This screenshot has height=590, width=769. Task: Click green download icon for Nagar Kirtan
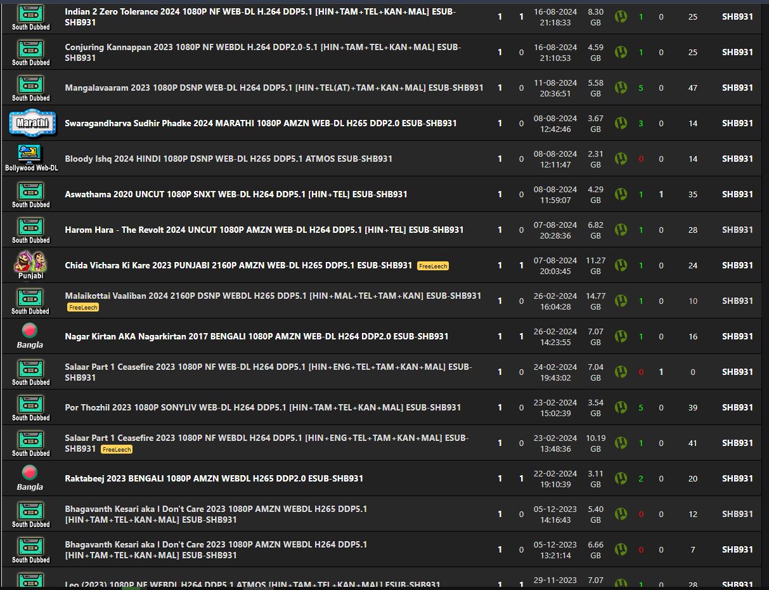pyautogui.click(x=621, y=336)
